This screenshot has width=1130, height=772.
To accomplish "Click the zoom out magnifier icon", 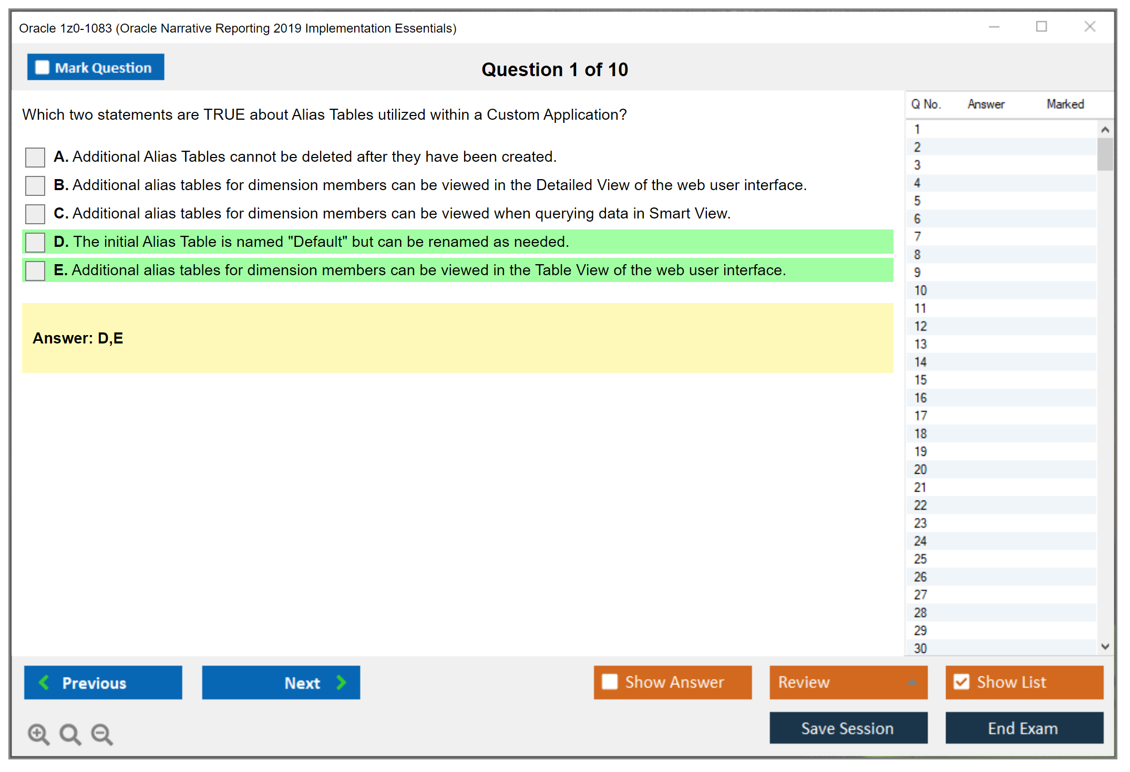I will click(102, 734).
